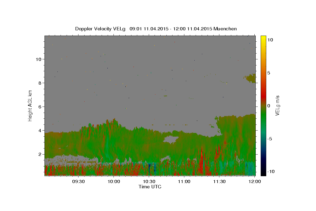Select the 10:30 time tick label

point(149,182)
